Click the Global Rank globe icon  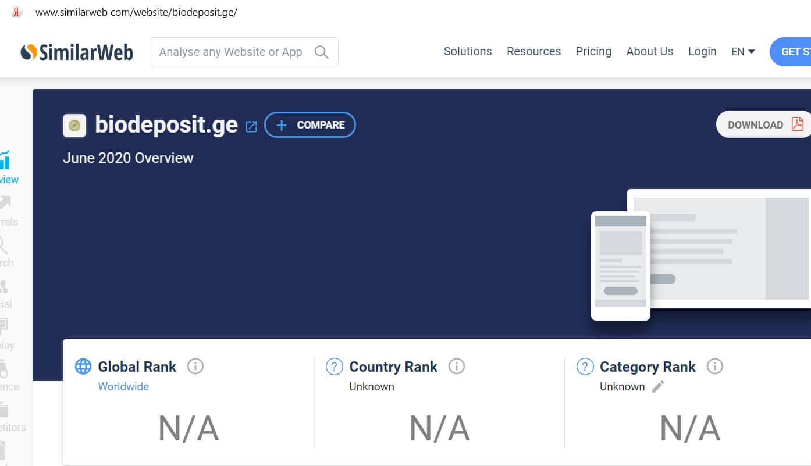(x=83, y=367)
